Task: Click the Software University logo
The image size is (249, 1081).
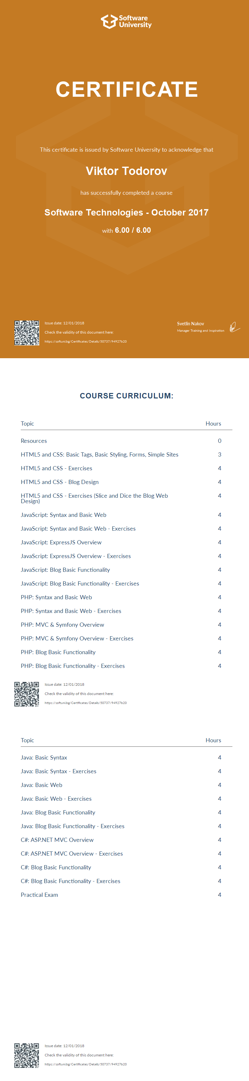Action: pyautogui.click(x=126, y=21)
